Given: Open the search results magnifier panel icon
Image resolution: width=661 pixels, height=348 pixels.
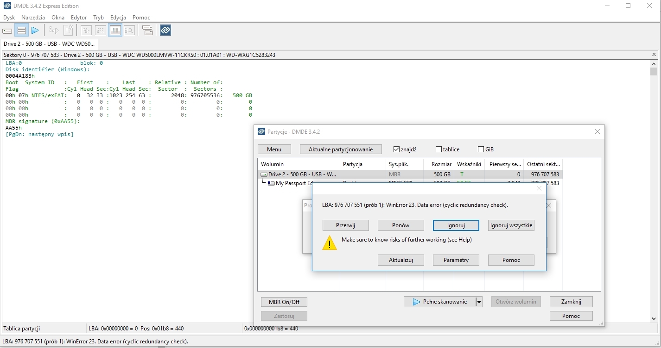Looking at the screenshot, I should [x=129, y=31].
